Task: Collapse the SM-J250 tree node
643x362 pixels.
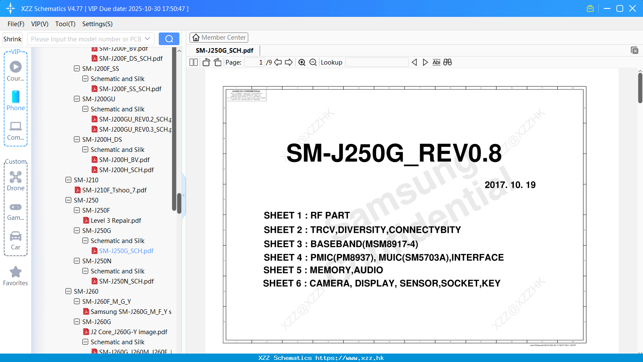Action: tap(68, 200)
